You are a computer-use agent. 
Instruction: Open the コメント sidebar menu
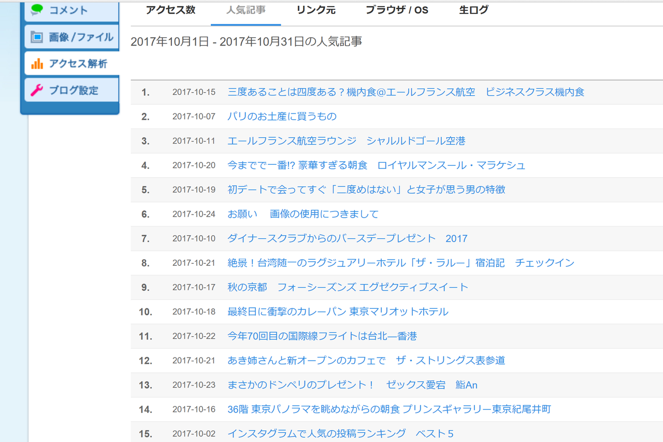tap(72, 10)
